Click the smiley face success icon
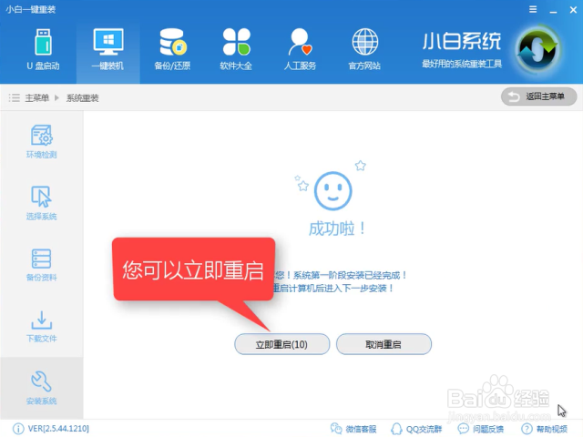The width and height of the screenshot is (583, 437). click(332, 190)
